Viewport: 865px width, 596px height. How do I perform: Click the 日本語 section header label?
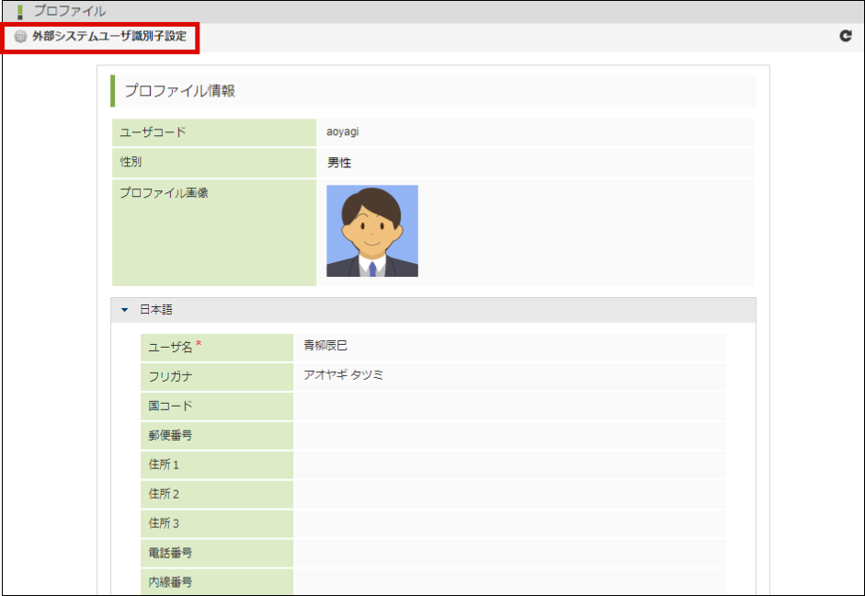click(155, 311)
